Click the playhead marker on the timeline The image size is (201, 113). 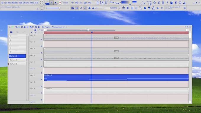pyautogui.click(x=92, y=32)
